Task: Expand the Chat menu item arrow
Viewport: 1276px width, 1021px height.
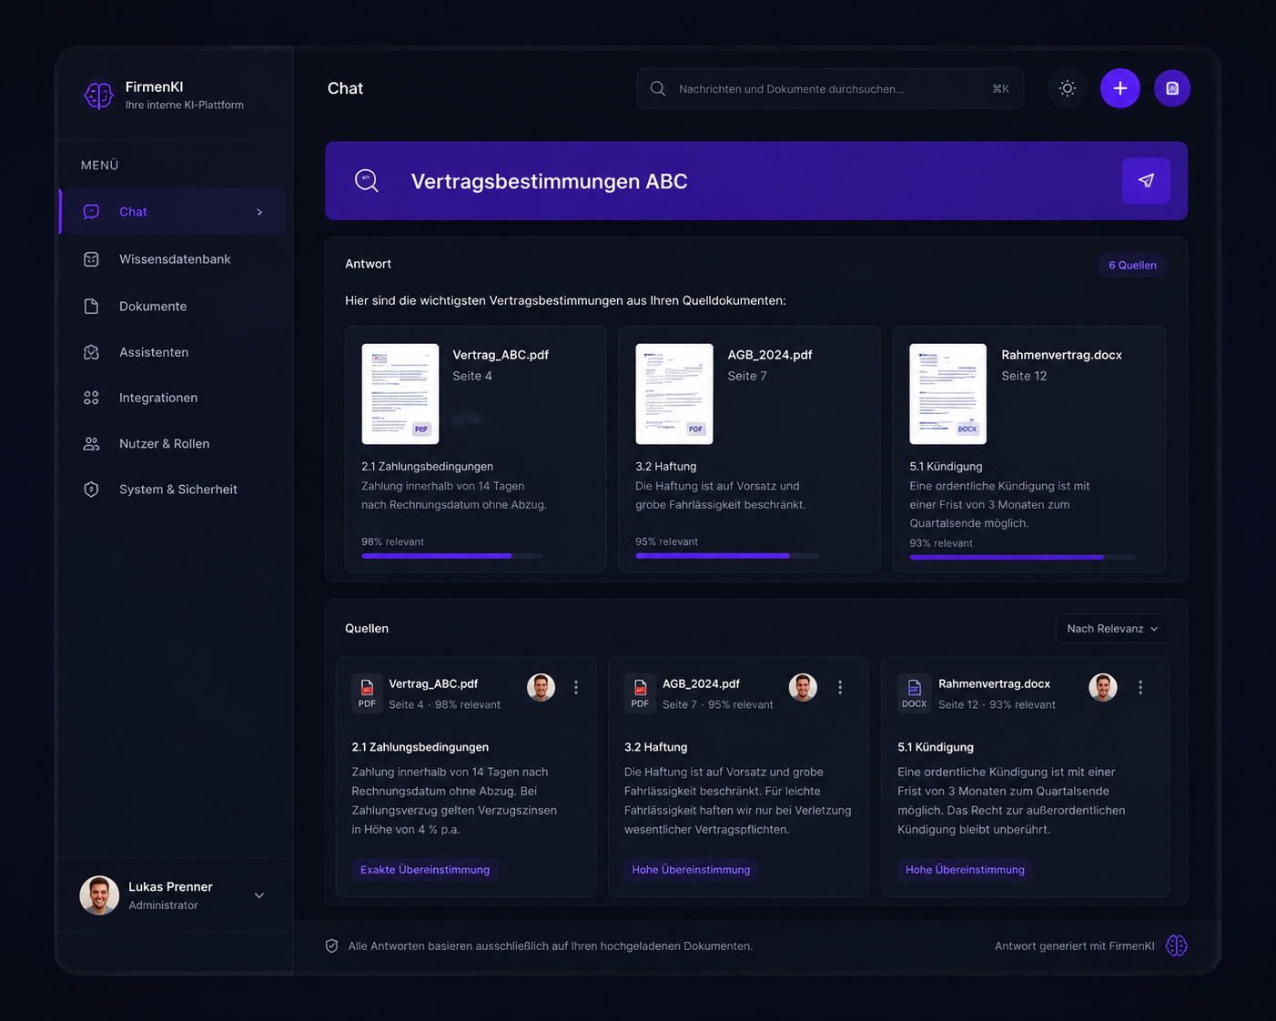Action: [259, 212]
